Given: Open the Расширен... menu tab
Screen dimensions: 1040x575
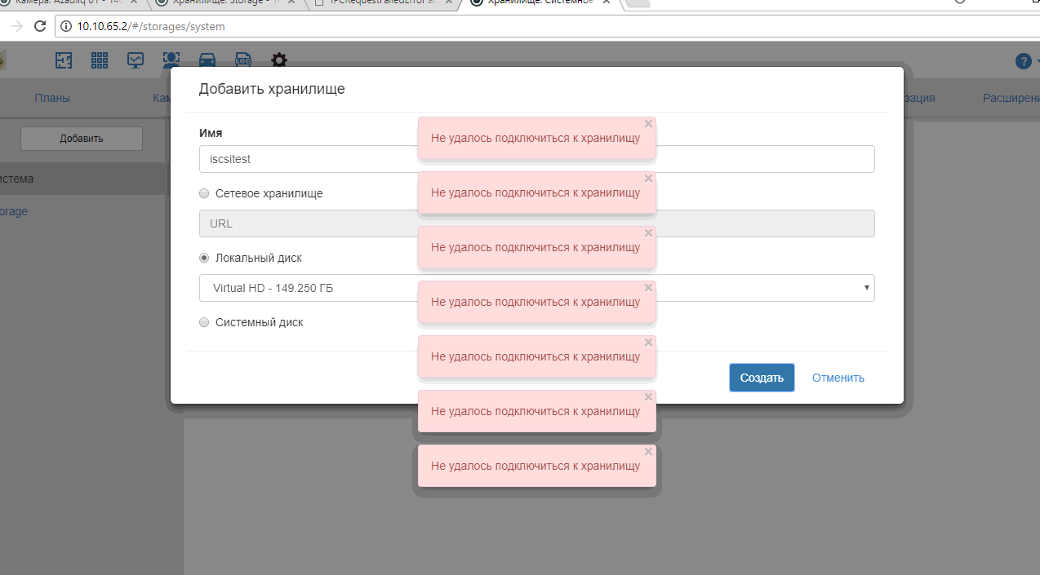Looking at the screenshot, I should pos(1011,98).
